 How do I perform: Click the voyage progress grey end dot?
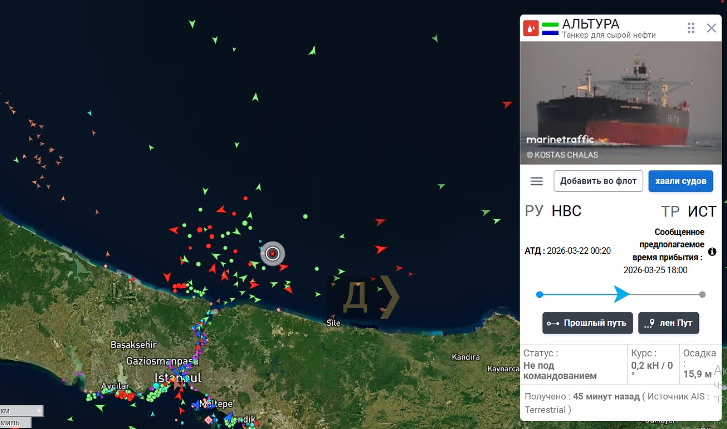[702, 294]
